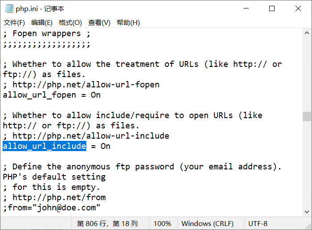Click the Notepad icon in title bar
The width and height of the screenshot is (312, 230).
[x=9, y=8]
